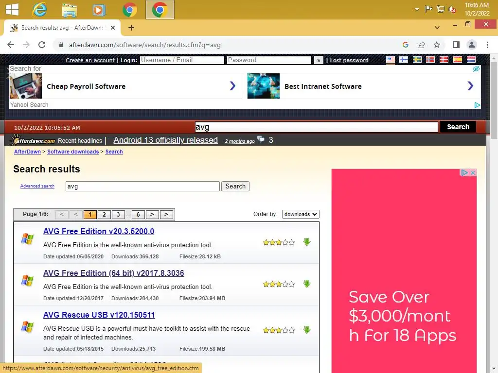Viewport: 498px width, 373px height.
Task: Open a new browser tab
Action: click(x=131, y=28)
